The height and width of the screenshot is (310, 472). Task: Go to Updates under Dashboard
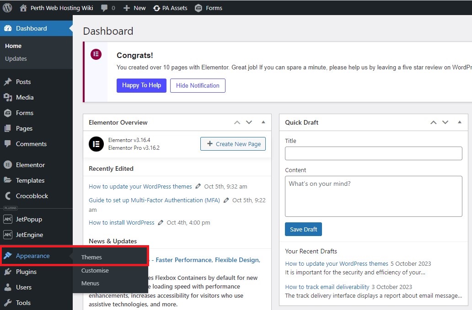coord(16,58)
